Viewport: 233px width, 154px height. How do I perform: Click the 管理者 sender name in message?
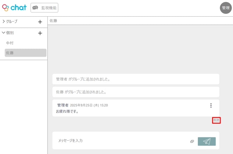[x=63, y=105]
